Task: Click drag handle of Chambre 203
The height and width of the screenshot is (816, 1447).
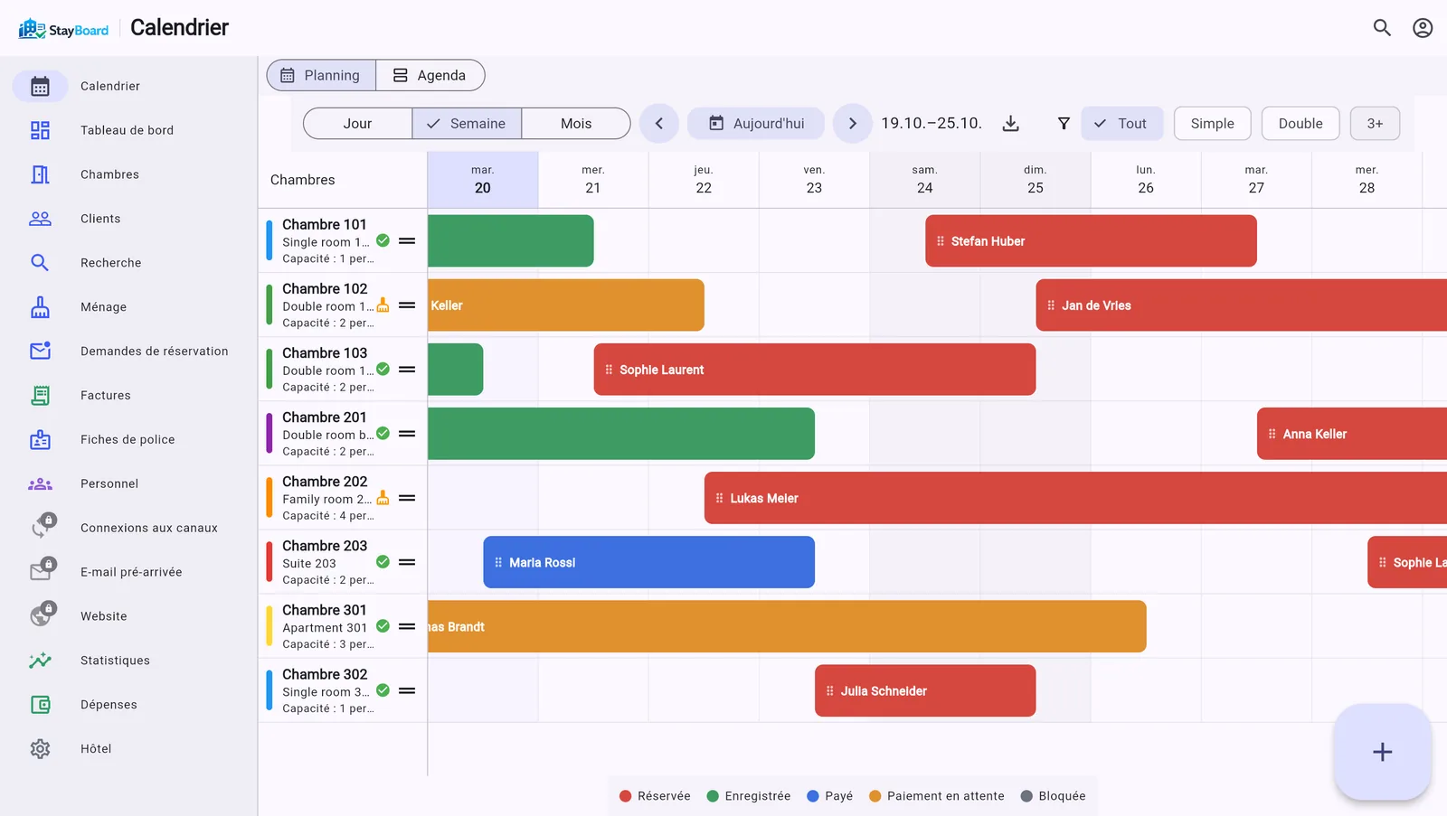Action: [x=407, y=562]
